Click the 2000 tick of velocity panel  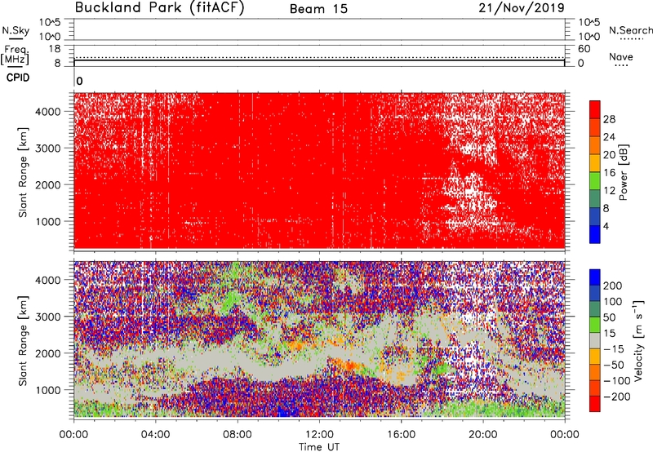pyautogui.click(x=48, y=353)
